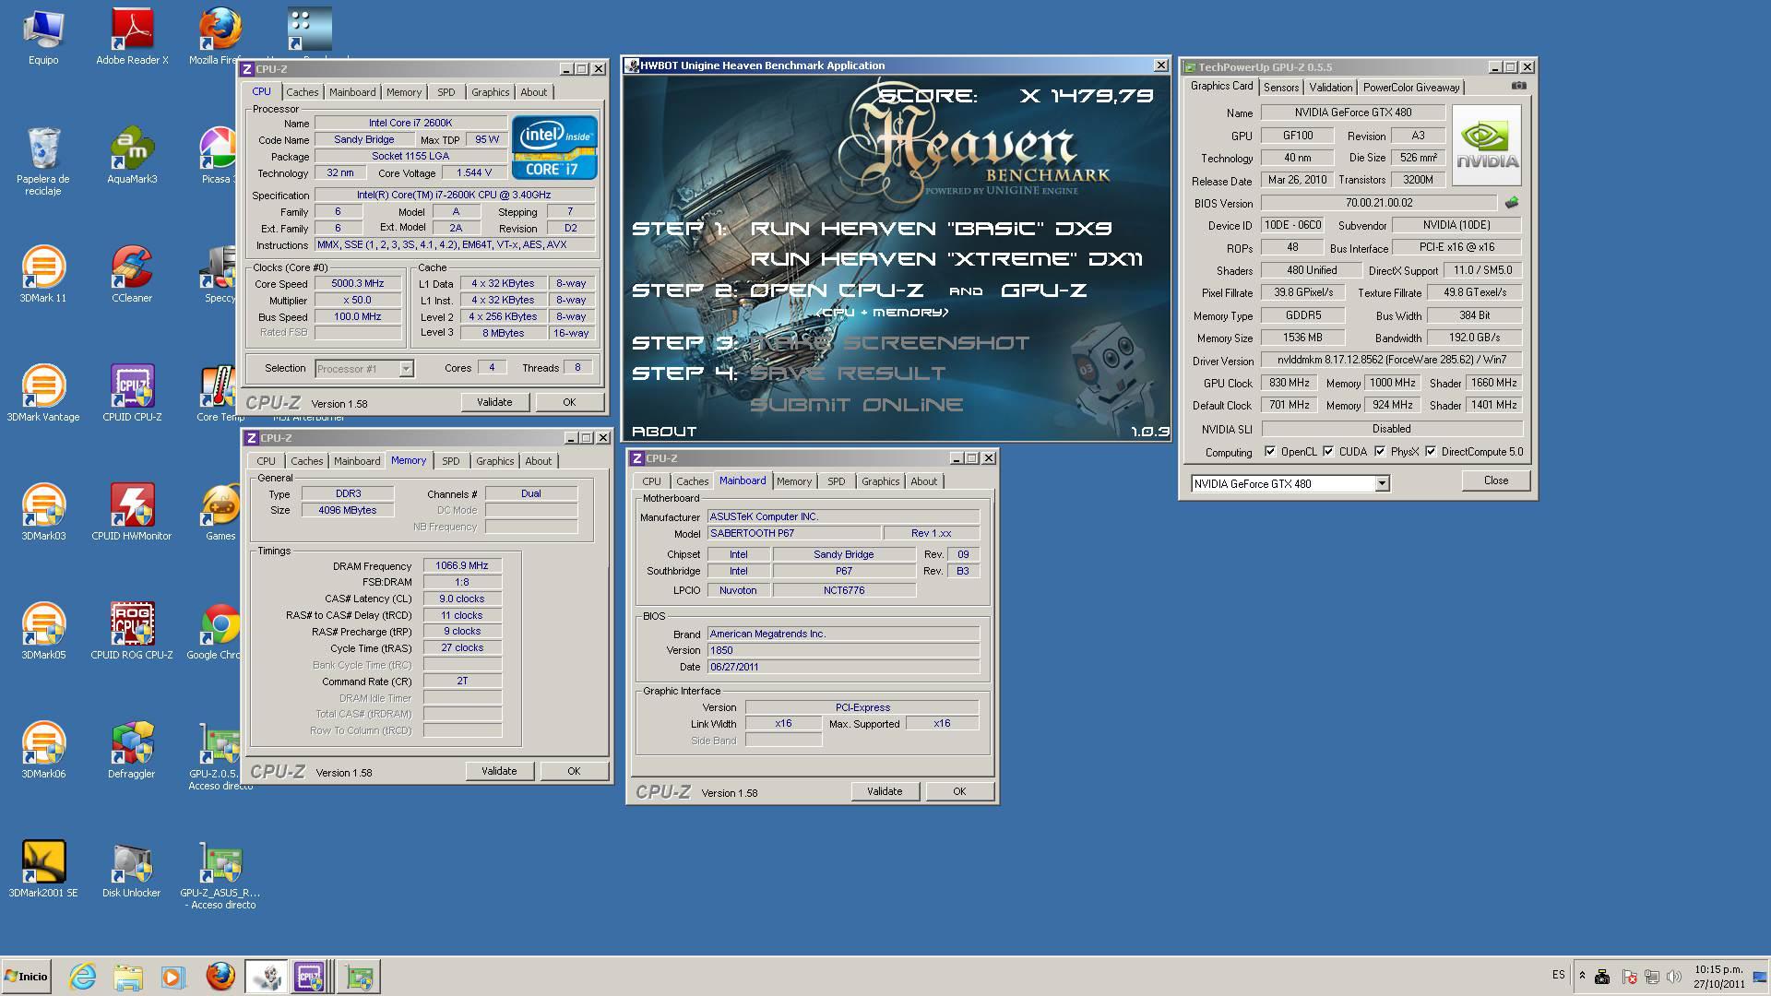Open the GPU selection dropdown in GPU-Z

[1382, 483]
